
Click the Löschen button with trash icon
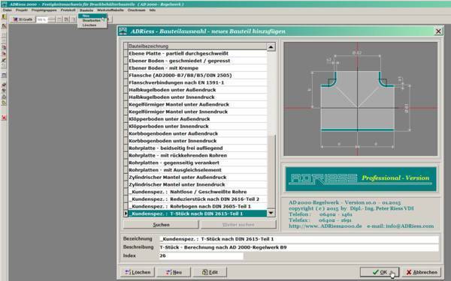138,272
